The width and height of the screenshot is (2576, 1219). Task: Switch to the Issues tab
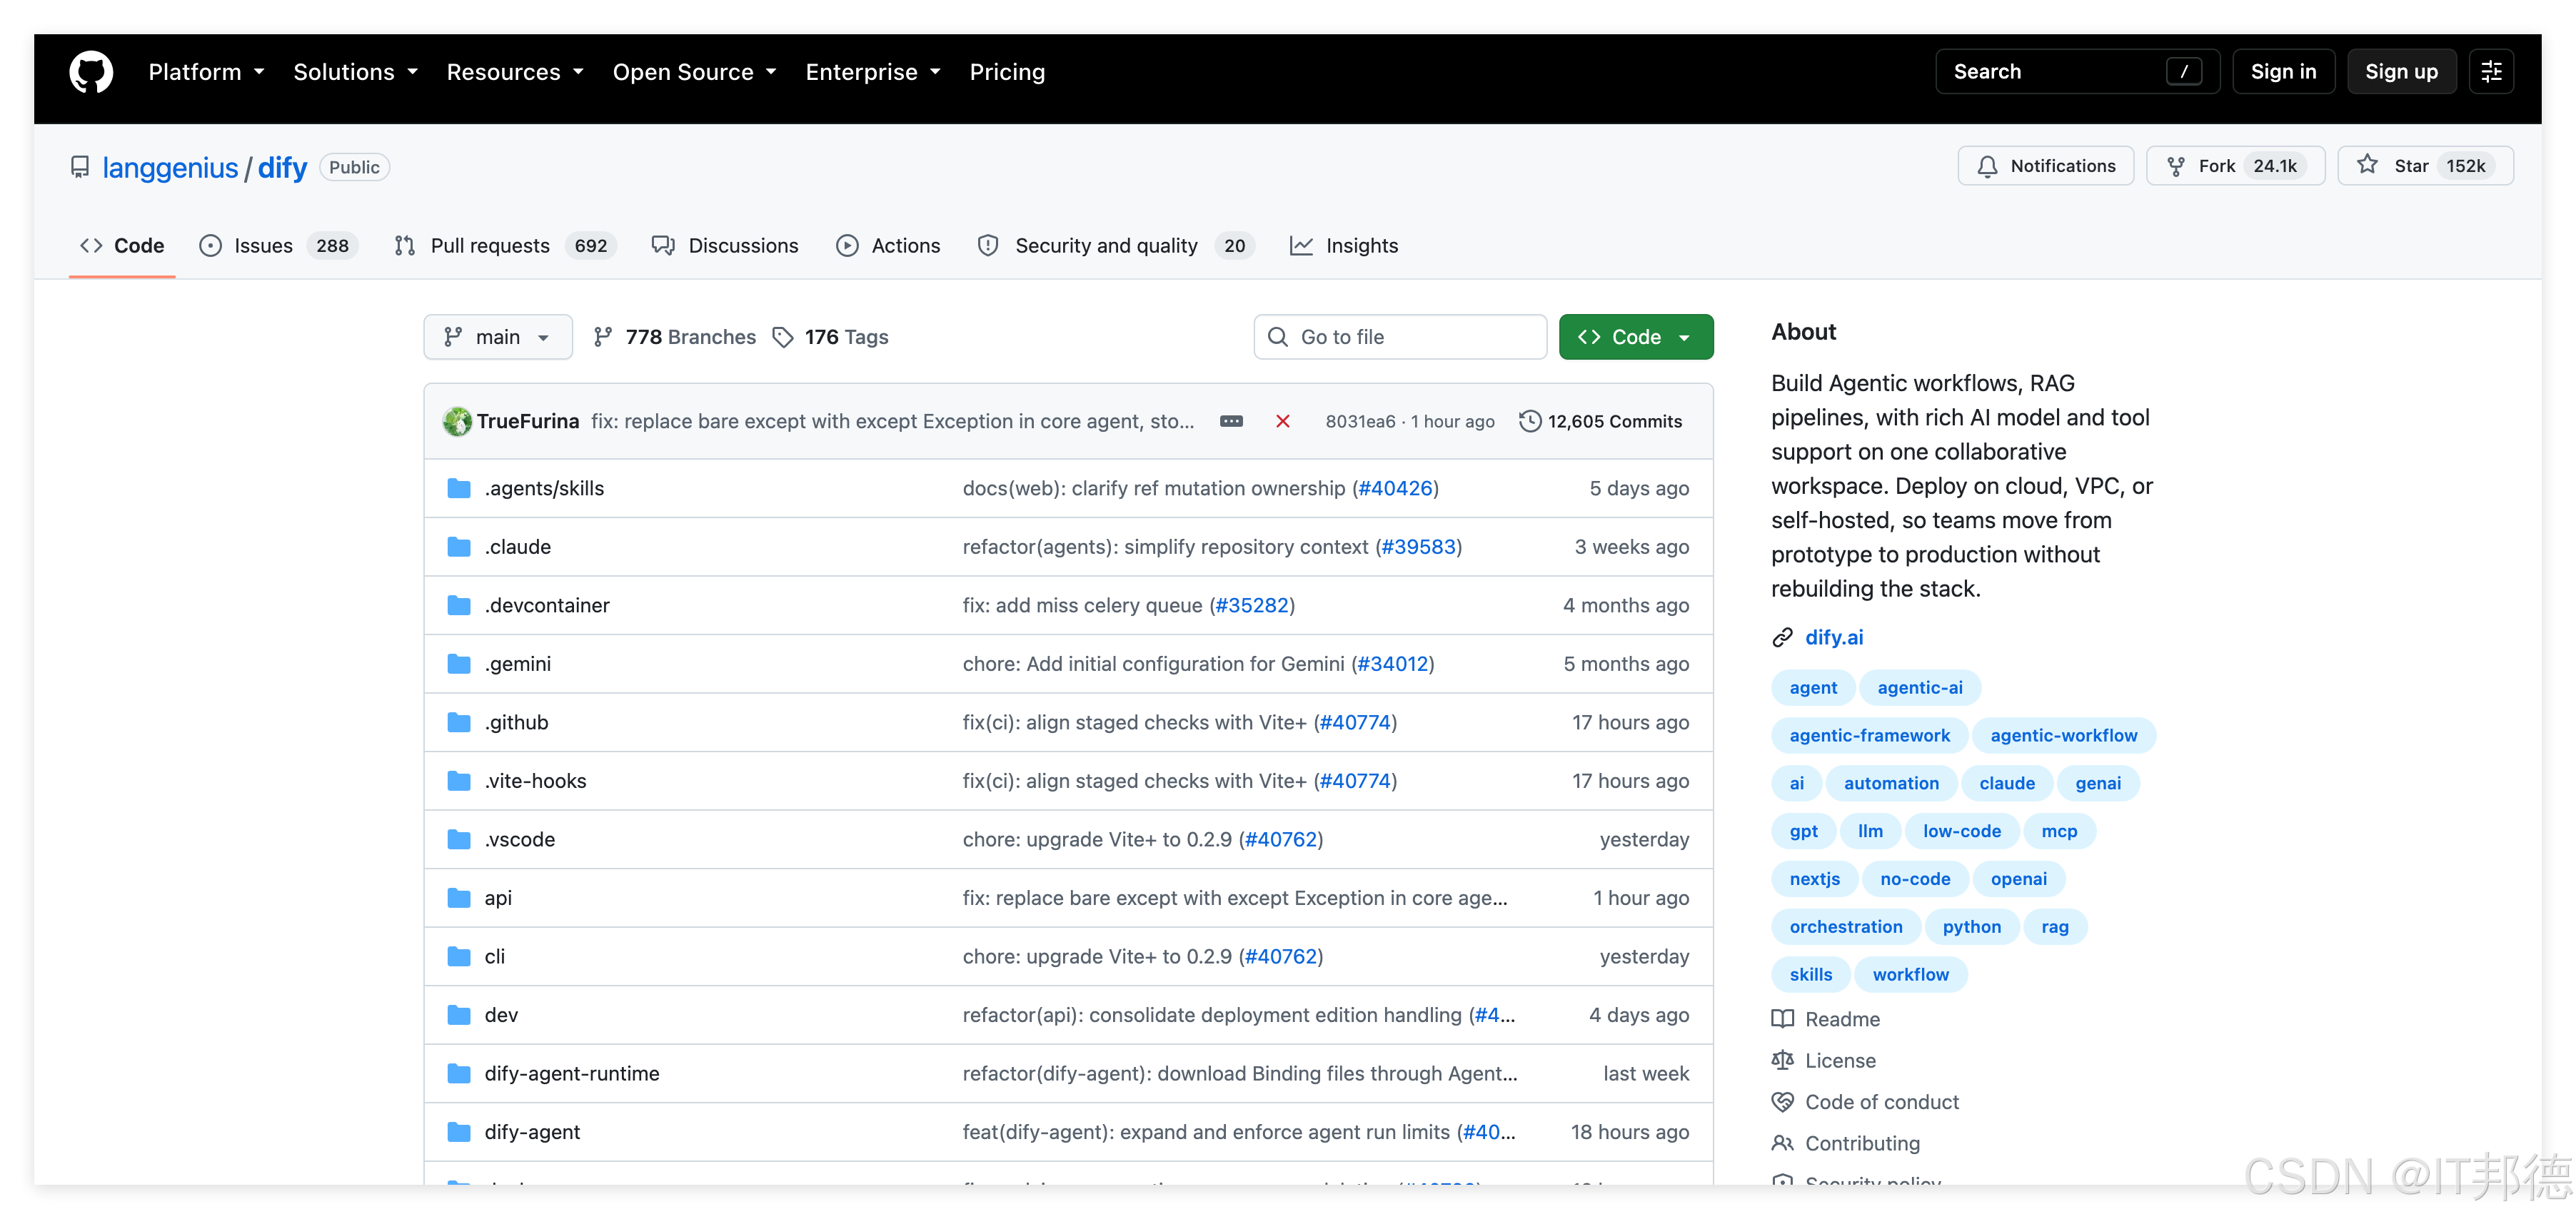pos(278,246)
